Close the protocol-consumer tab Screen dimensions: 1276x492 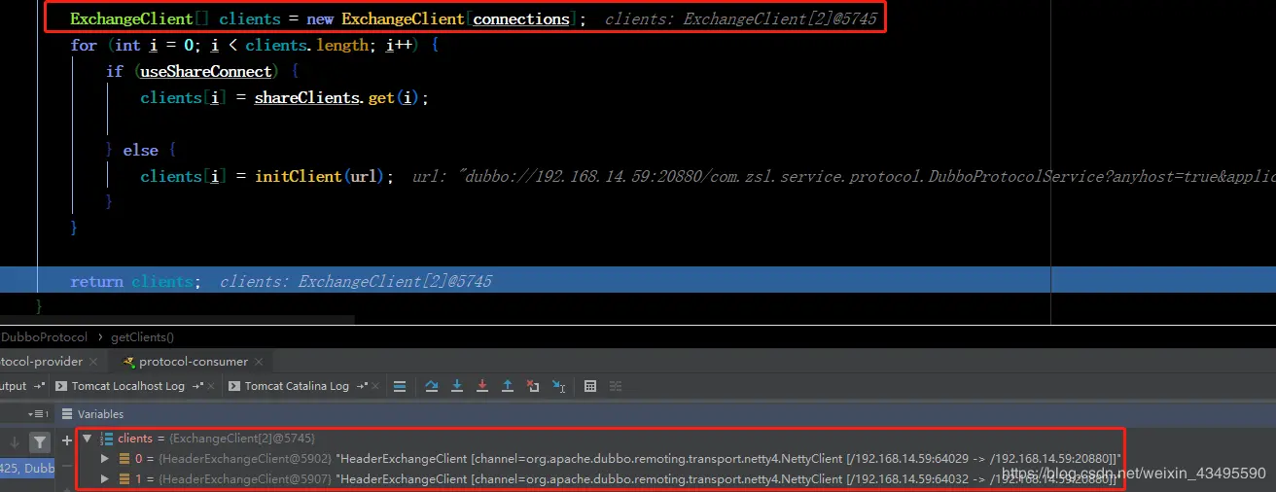[x=261, y=362]
